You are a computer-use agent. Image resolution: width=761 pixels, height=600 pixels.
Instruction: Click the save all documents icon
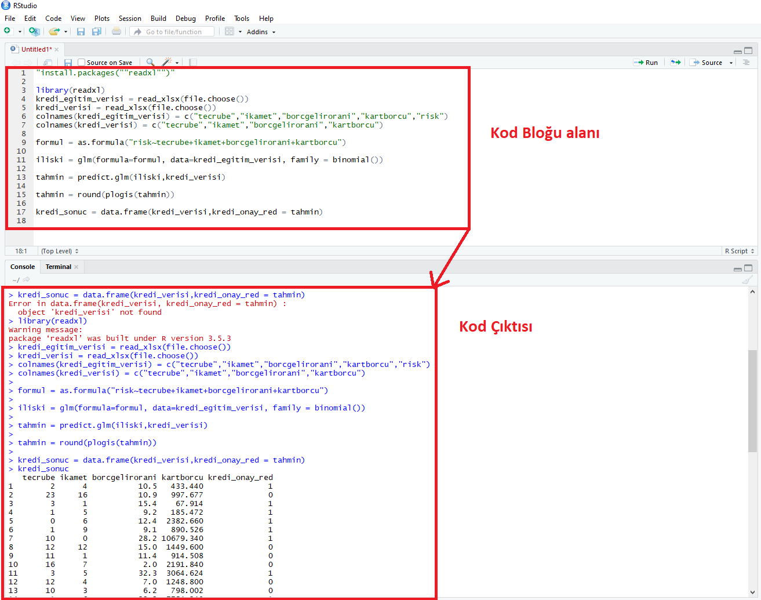(96, 31)
